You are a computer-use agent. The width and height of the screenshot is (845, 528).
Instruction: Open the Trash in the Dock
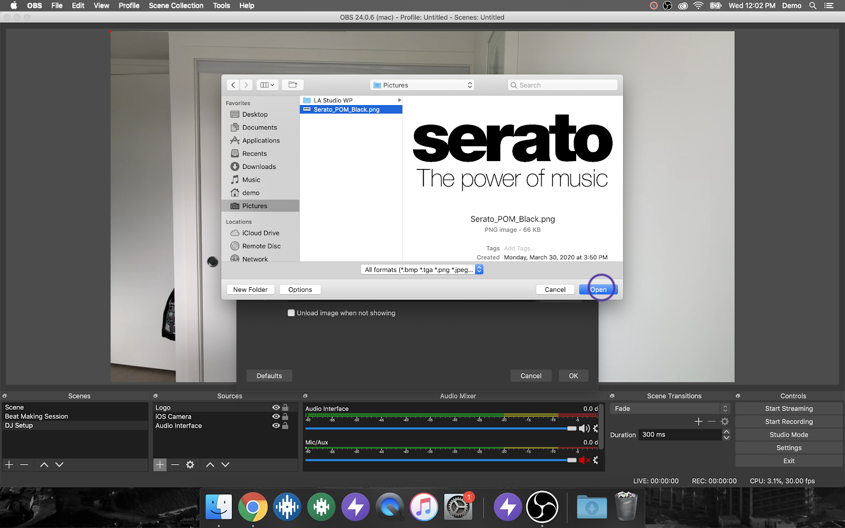[626, 506]
